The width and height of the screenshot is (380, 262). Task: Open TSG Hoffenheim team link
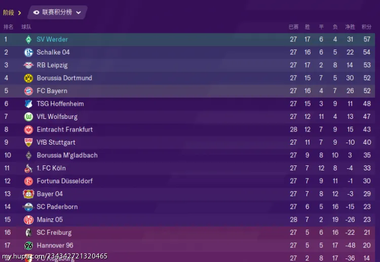[60, 104]
